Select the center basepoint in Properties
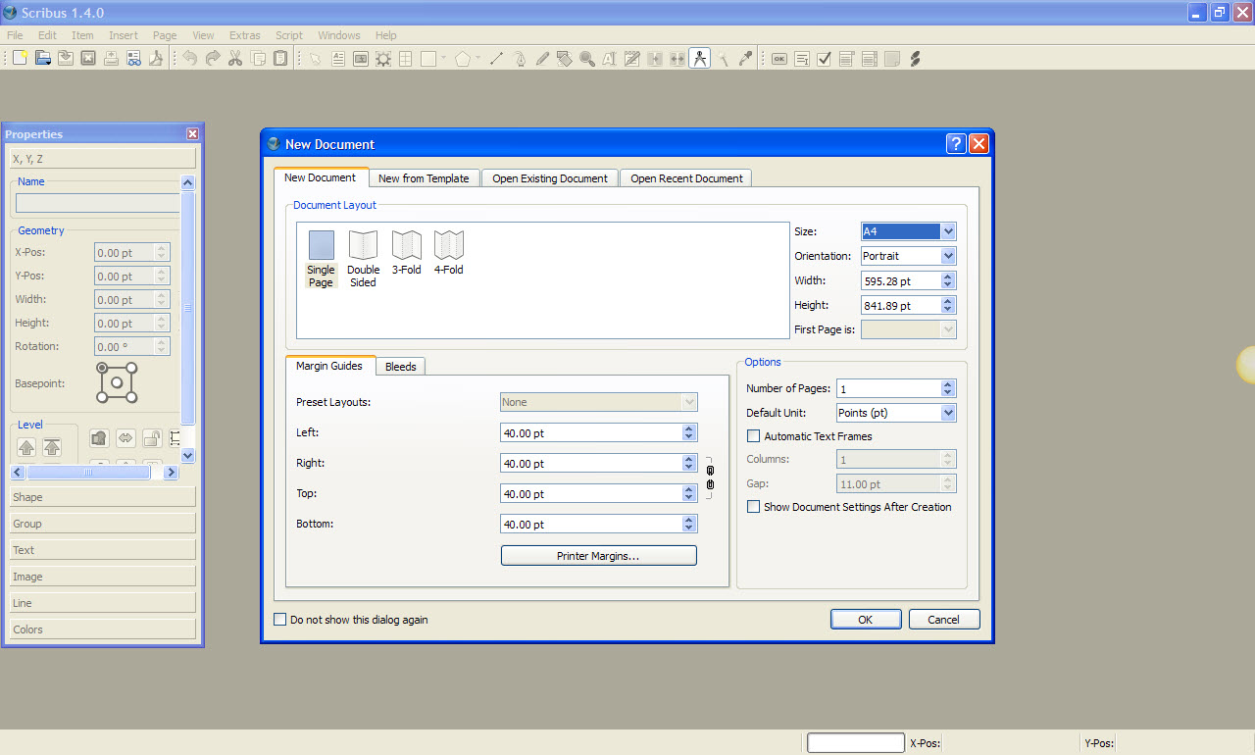This screenshot has height=755, width=1255. (117, 382)
